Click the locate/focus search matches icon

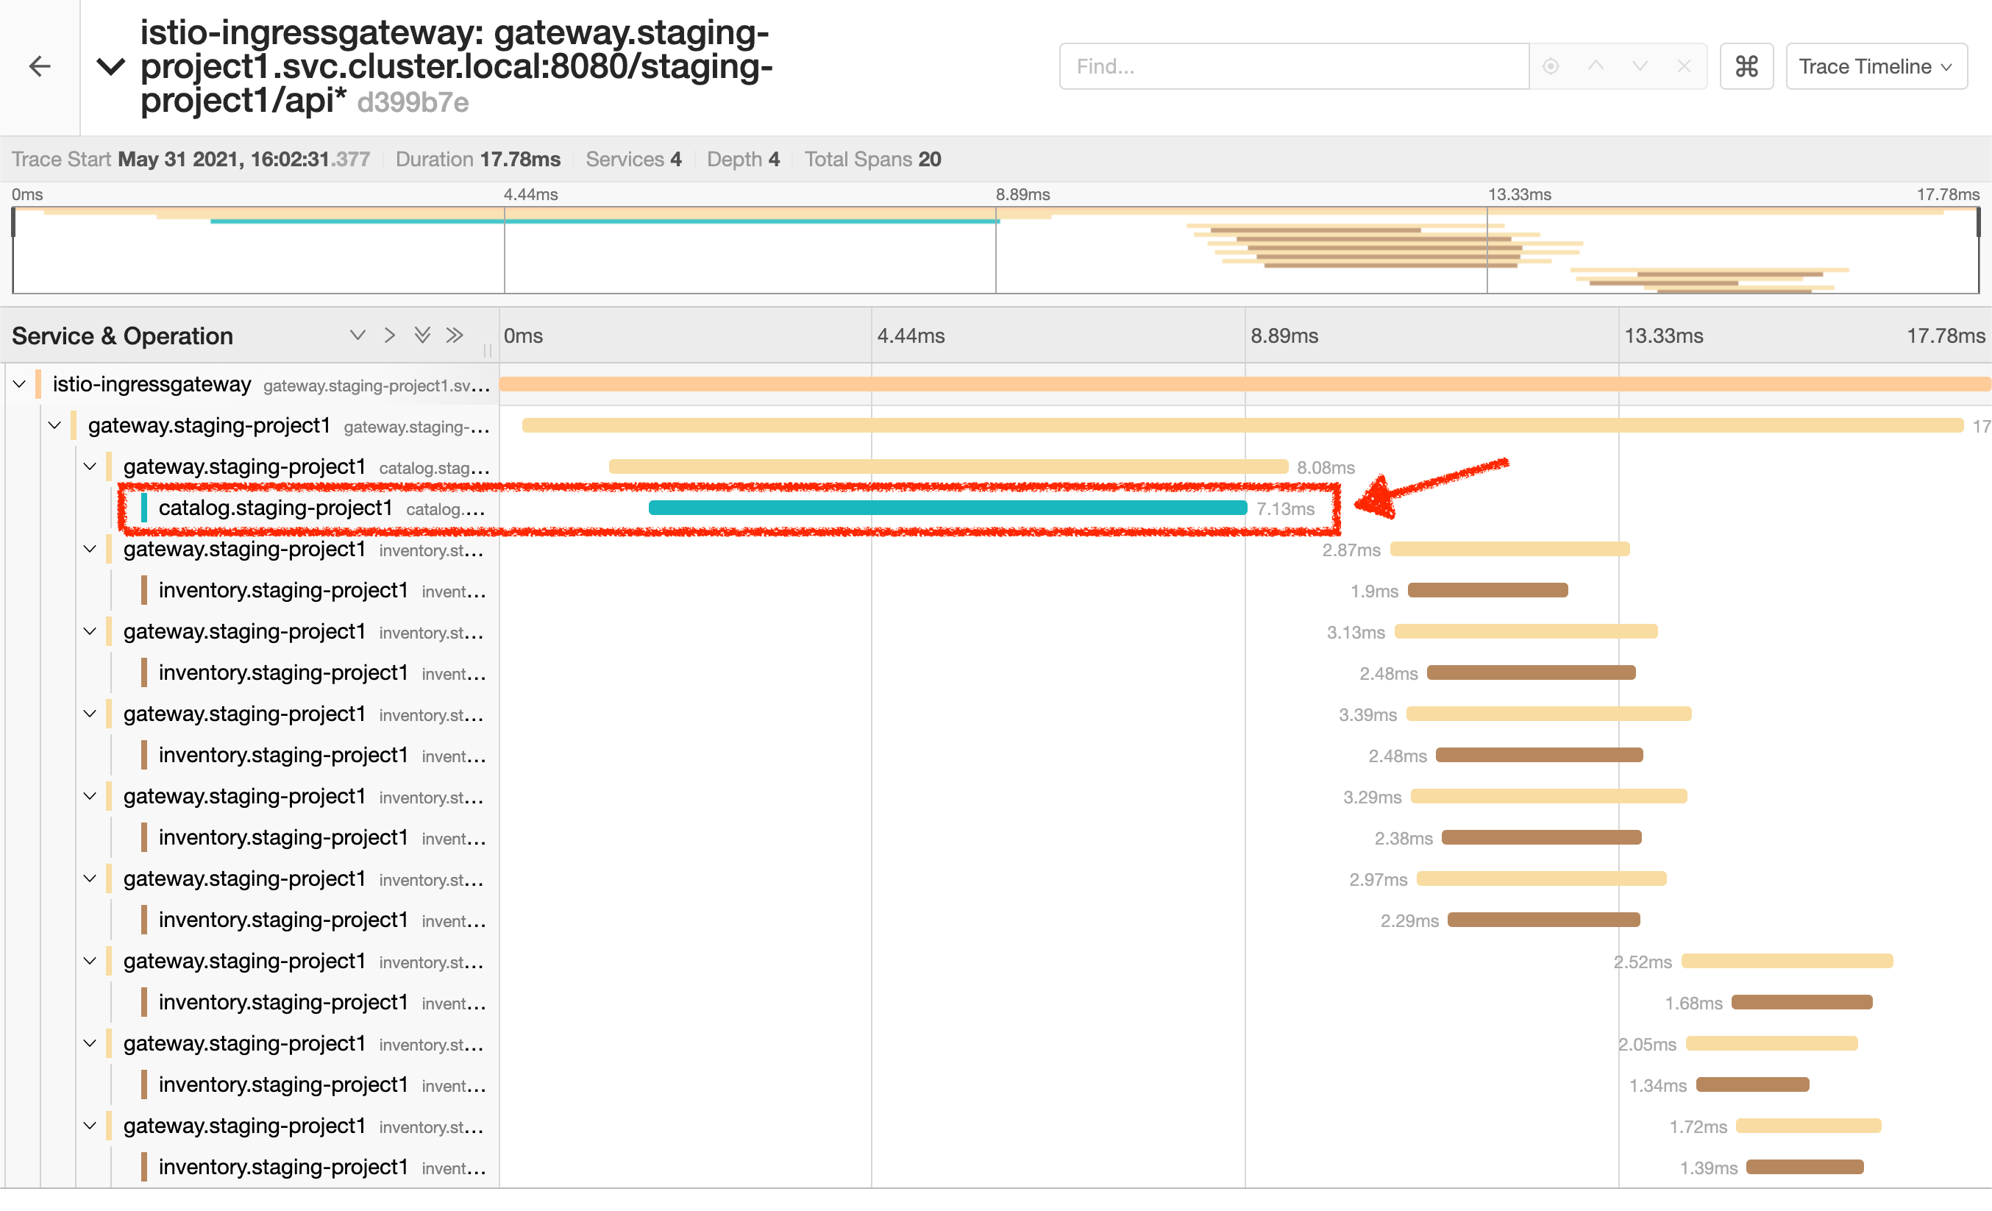click(x=1550, y=66)
